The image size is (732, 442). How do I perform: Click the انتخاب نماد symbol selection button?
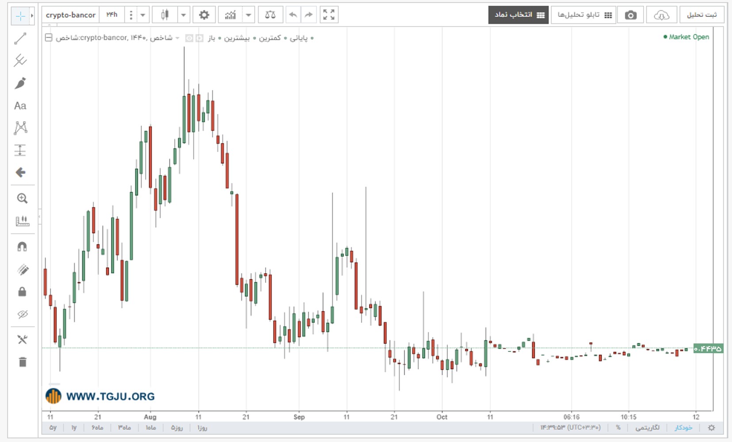click(x=518, y=15)
